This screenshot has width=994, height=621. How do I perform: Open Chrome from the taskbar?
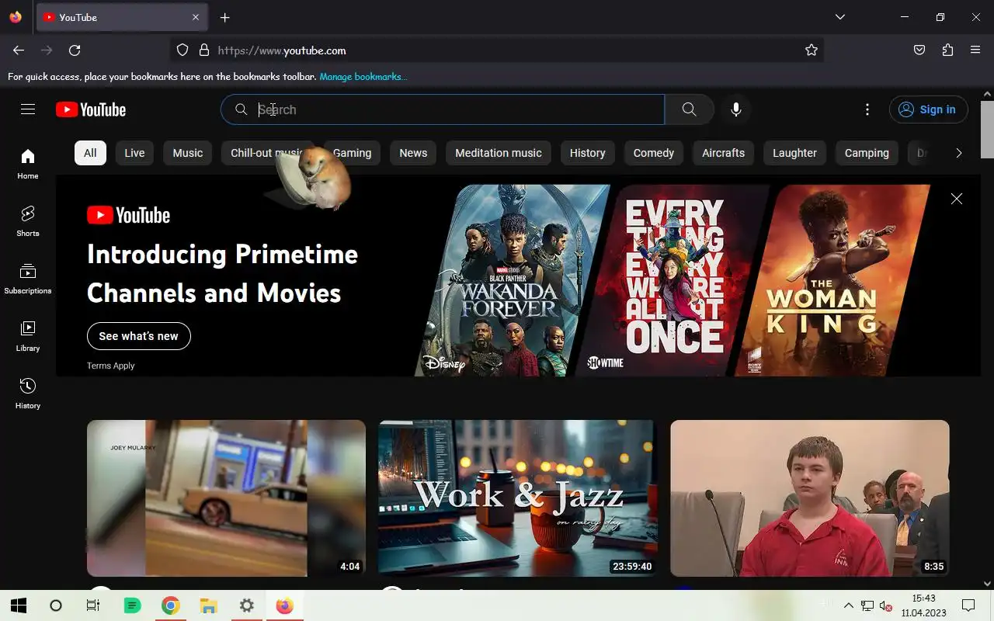[171, 605]
